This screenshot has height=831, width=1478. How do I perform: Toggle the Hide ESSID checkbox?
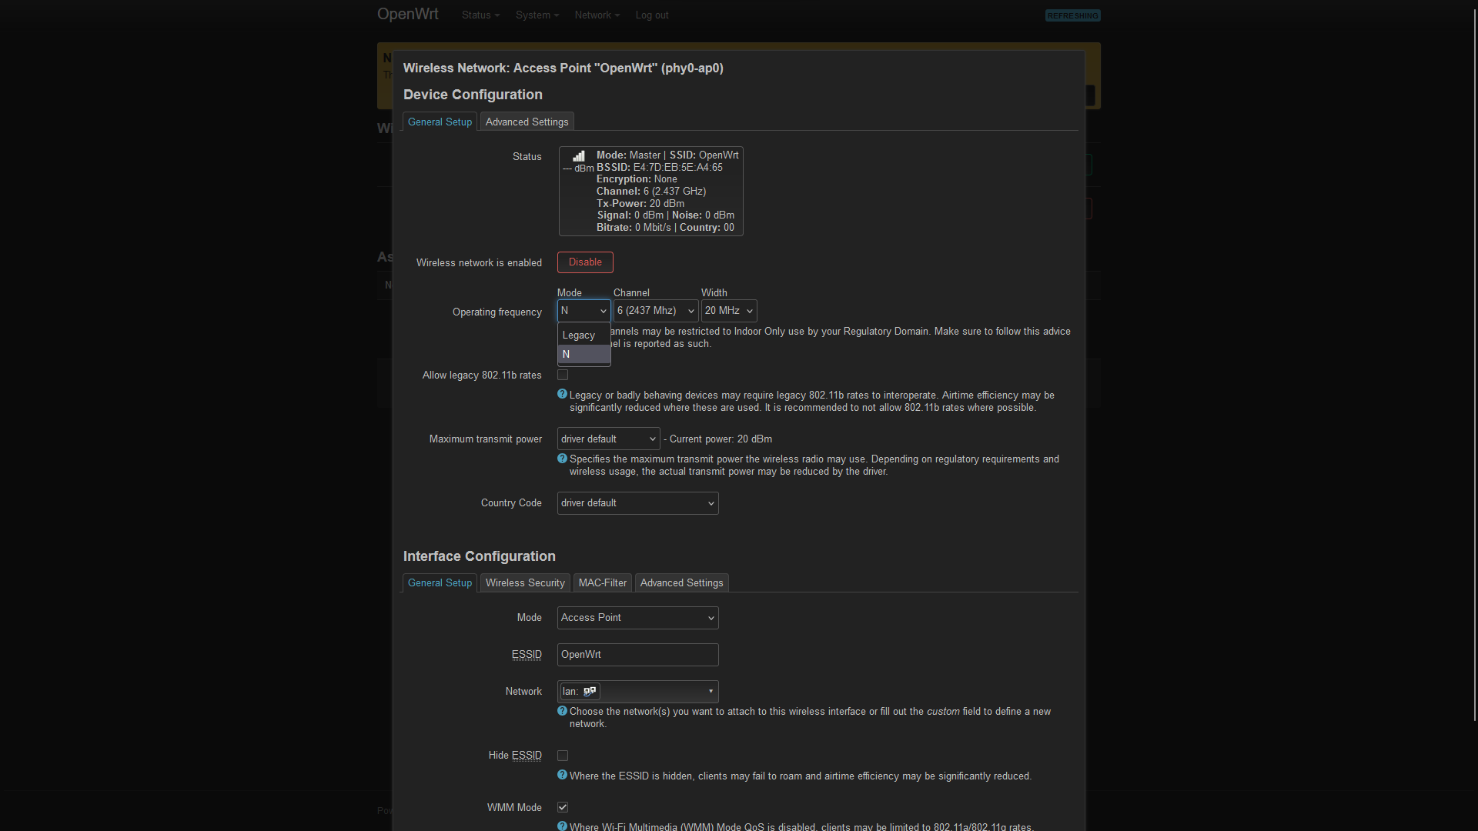[x=563, y=756]
